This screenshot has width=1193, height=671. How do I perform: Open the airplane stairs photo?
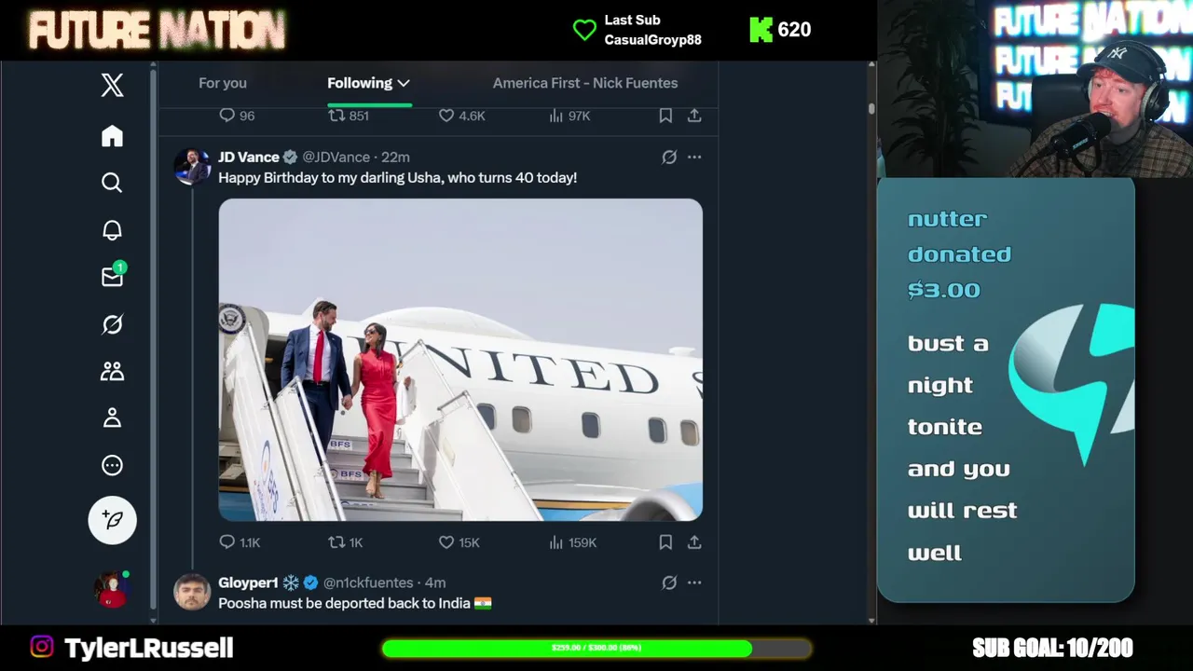pos(460,359)
